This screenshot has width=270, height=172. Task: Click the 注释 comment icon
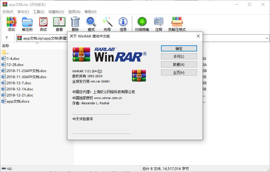pos(159,22)
